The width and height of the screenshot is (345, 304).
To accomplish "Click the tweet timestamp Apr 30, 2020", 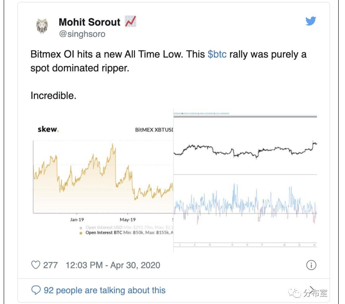I will pos(113,265).
